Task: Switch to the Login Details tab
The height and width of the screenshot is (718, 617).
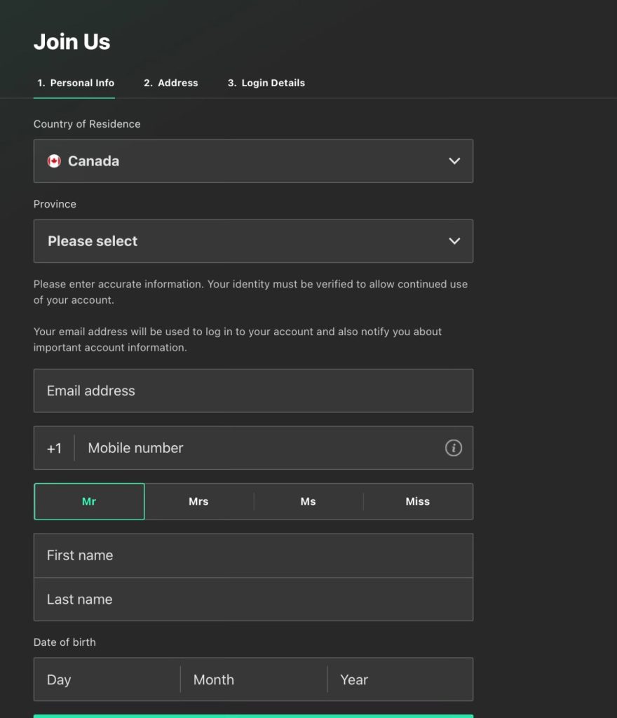Action: point(266,83)
